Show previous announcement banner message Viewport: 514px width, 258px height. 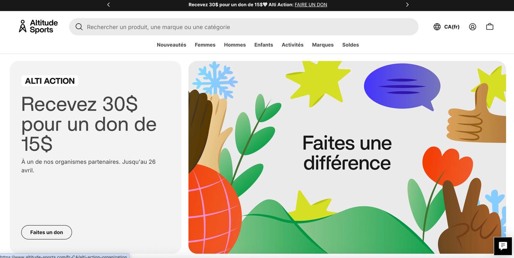(108, 5)
